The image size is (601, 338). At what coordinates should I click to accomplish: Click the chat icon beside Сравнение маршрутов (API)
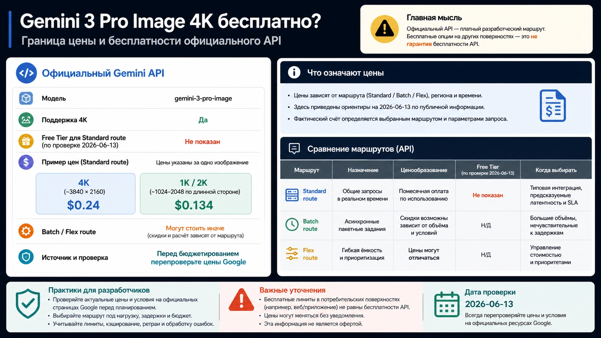point(294,148)
